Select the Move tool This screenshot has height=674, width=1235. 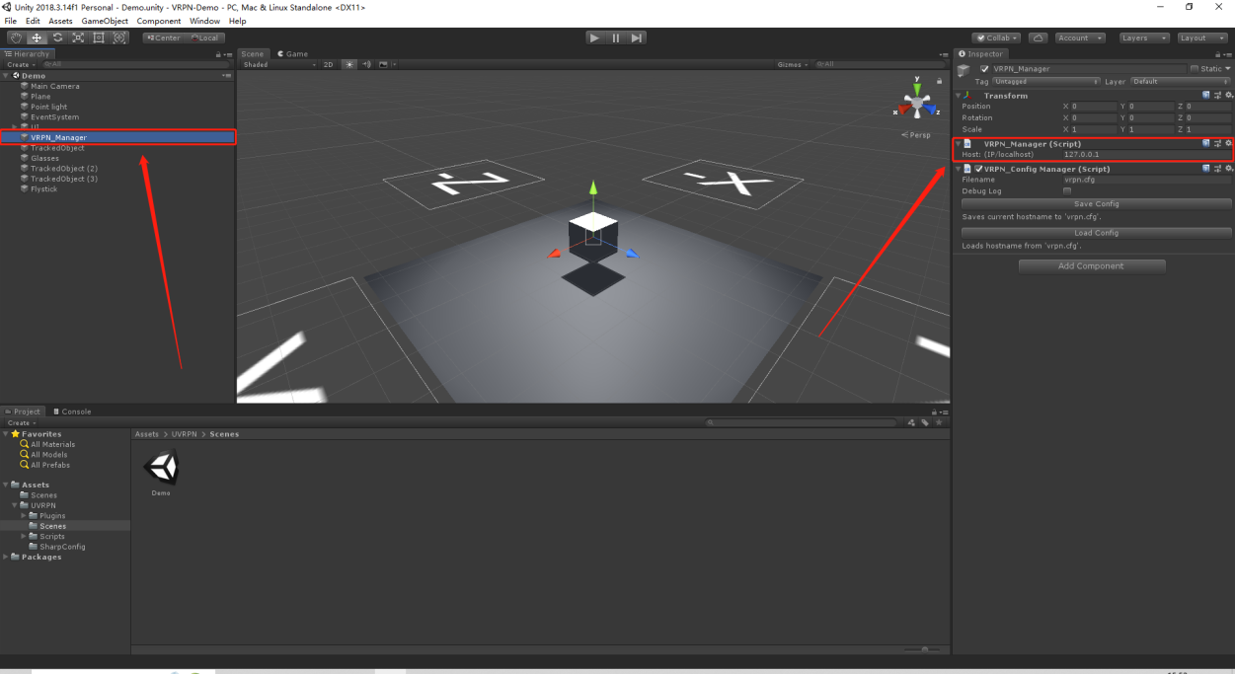click(37, 37)
